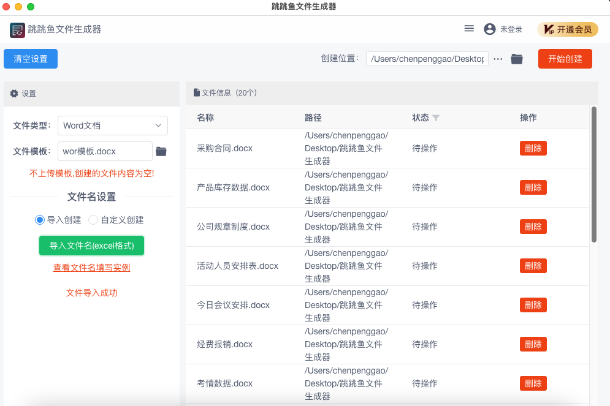Click the 跳跳鱼 app logo icon
The image size is (610, 406).
[17, 29]
